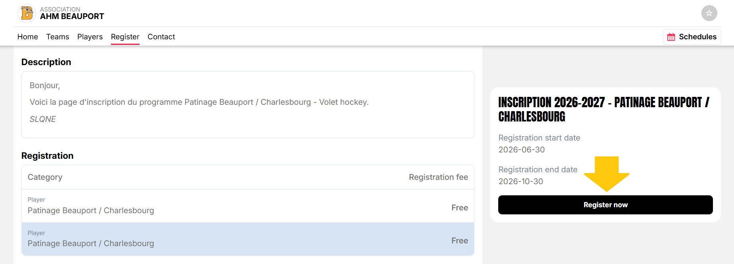Viewport: 734px width, 264px height.
Task: Click the Registration fee column header
Action: pos(438,177)
